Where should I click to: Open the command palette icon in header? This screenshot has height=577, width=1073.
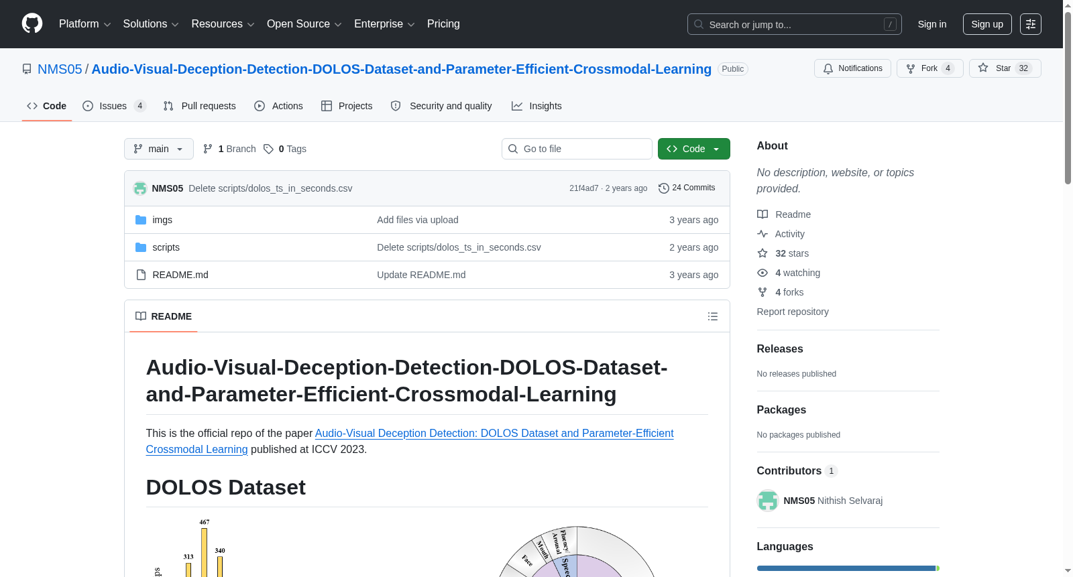(x=1031, y=24)
